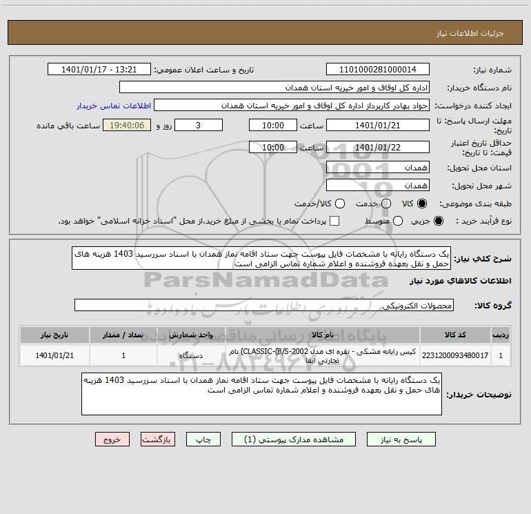Click the unit cell دستگاه
The image size is (531, 514).
191,355
